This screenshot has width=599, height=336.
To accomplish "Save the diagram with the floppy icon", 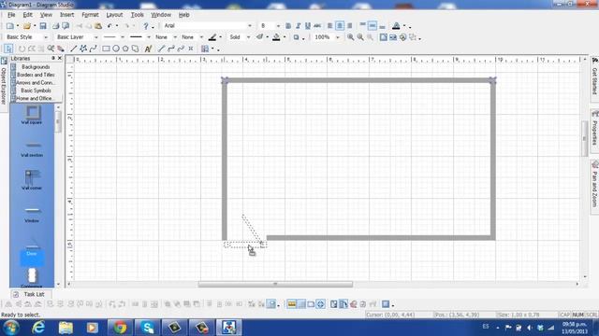I will (x=43, y=26).
